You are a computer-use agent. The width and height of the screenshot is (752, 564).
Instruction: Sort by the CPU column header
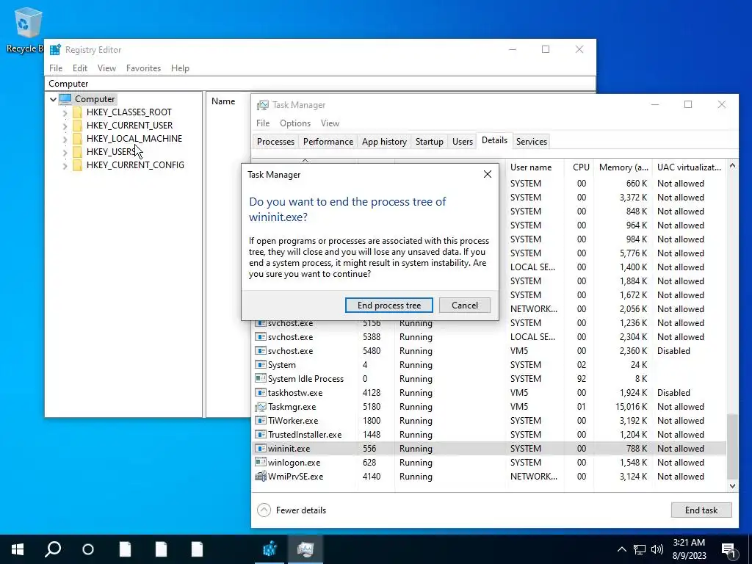pos(580,167)
